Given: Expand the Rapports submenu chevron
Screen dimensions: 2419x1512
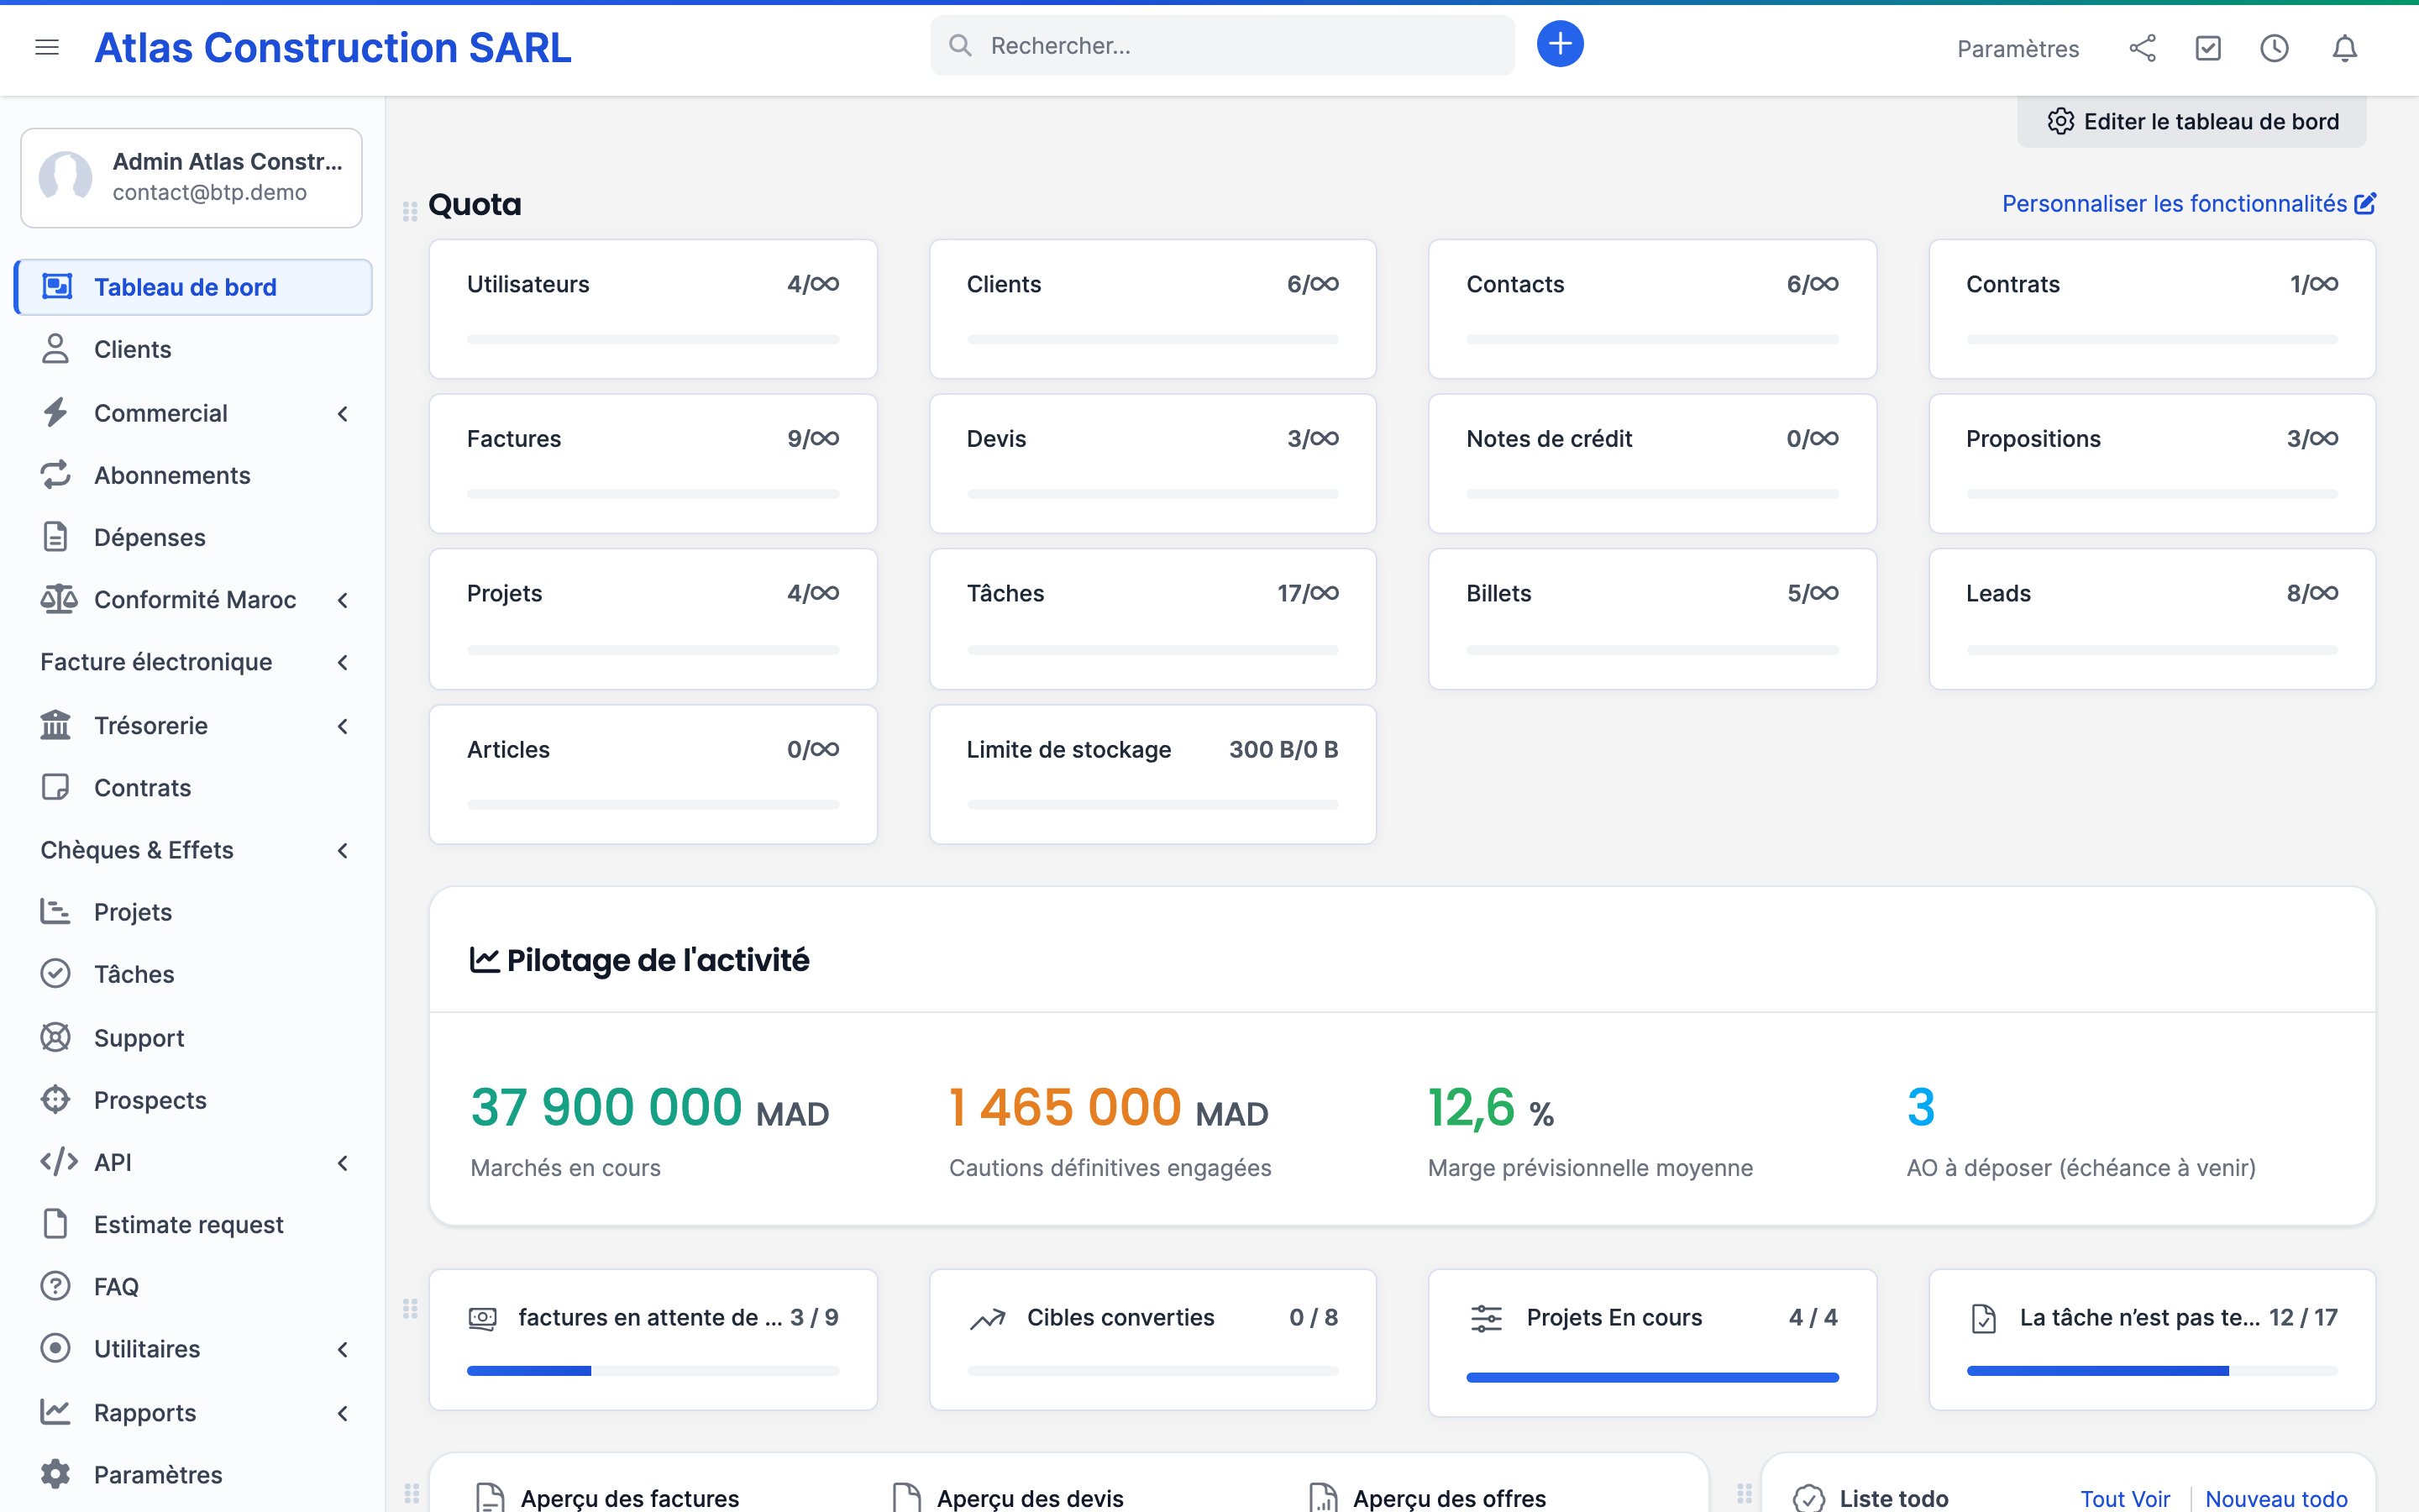Looking at the screenshot, I should [x=343, y=1413].
